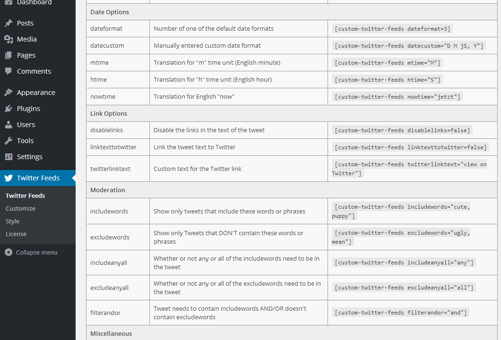
Task: Open the License submenu item
Action: (x=16, y=234)
